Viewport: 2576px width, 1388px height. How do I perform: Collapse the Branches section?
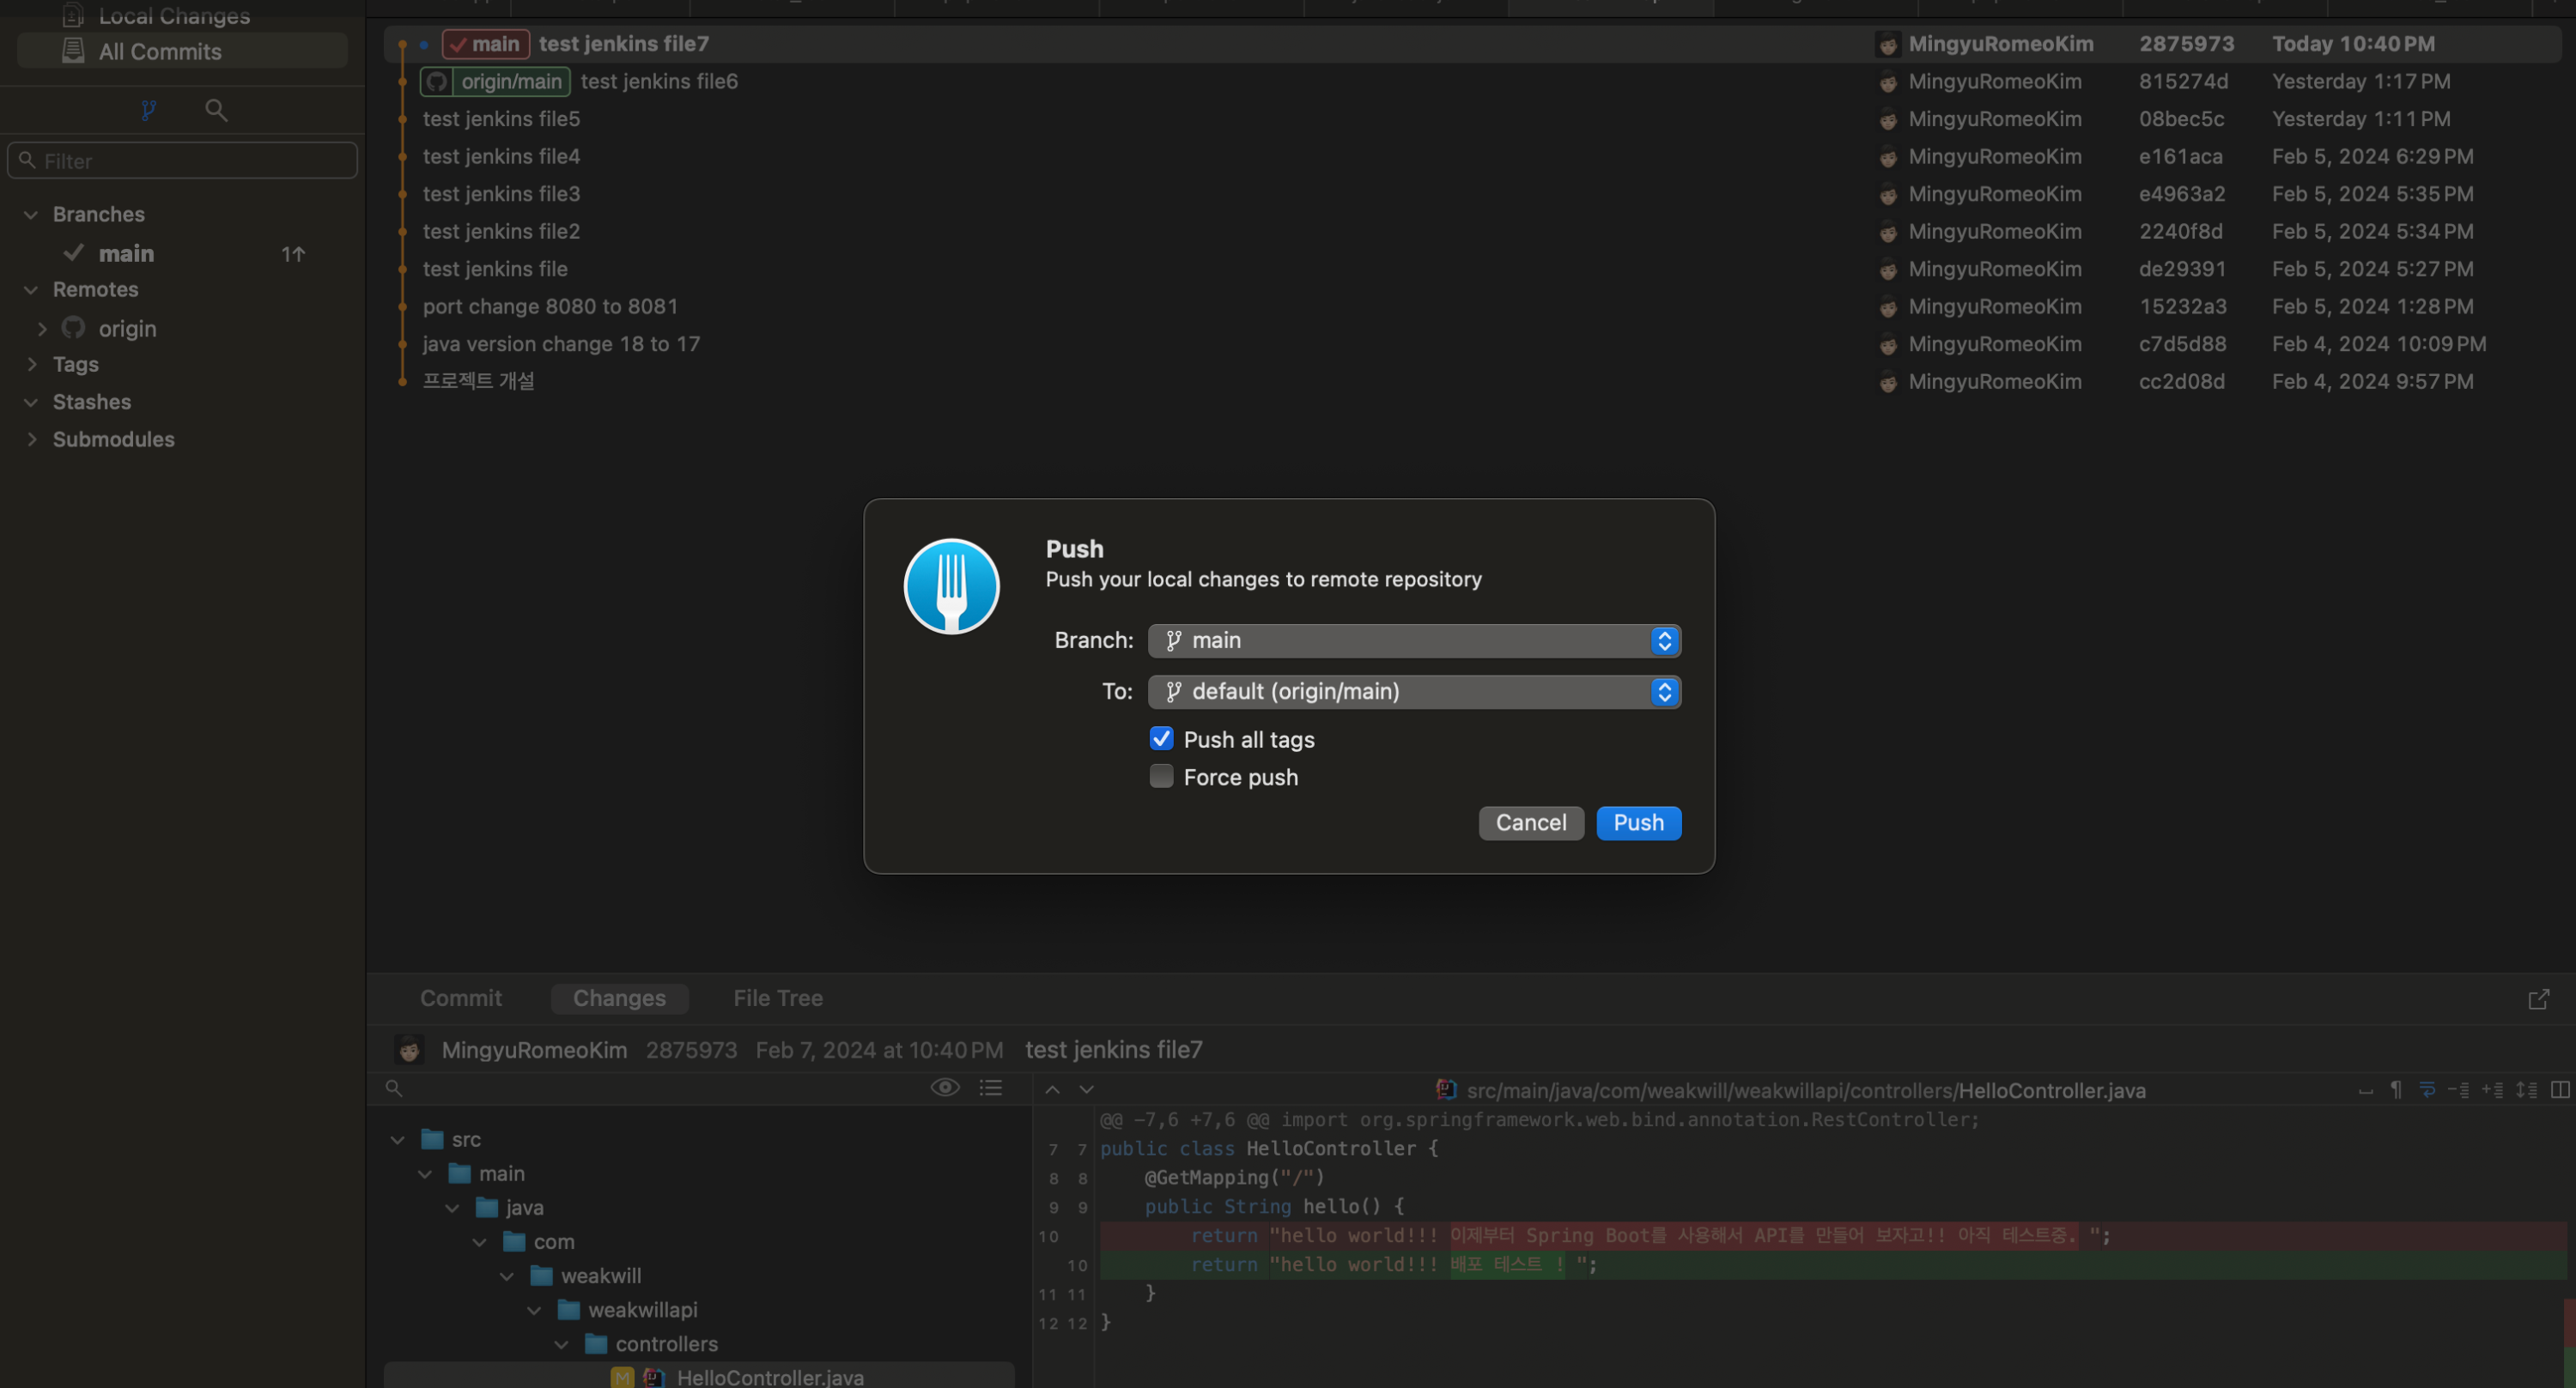click(31, 215)
